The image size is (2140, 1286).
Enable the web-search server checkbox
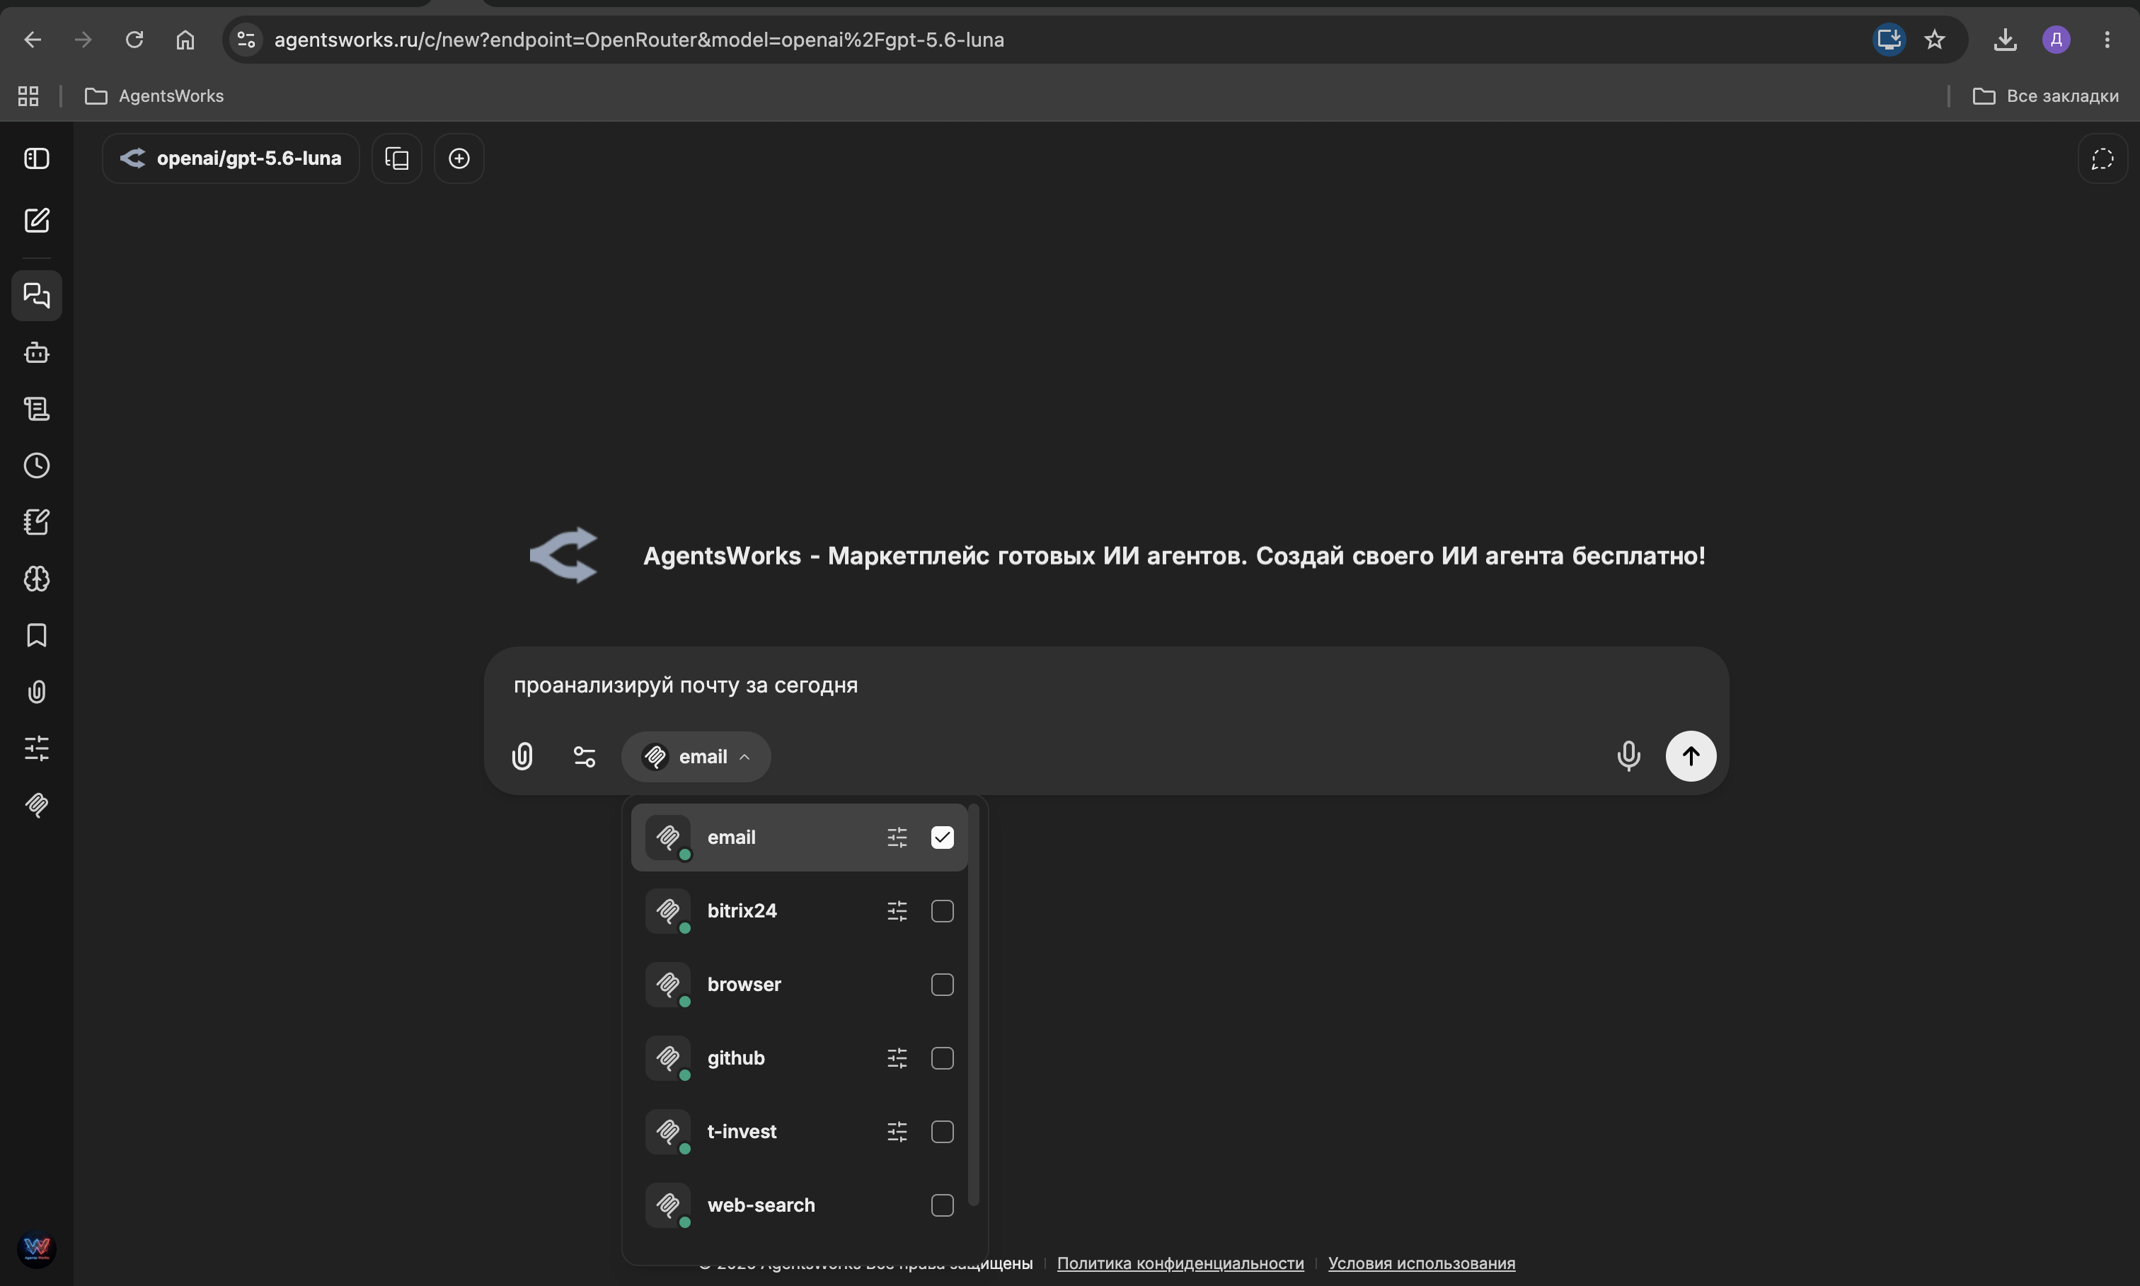[942, 1205]
